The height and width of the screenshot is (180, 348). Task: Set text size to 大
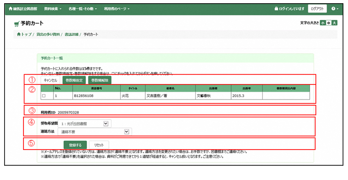tap(335, 23)
